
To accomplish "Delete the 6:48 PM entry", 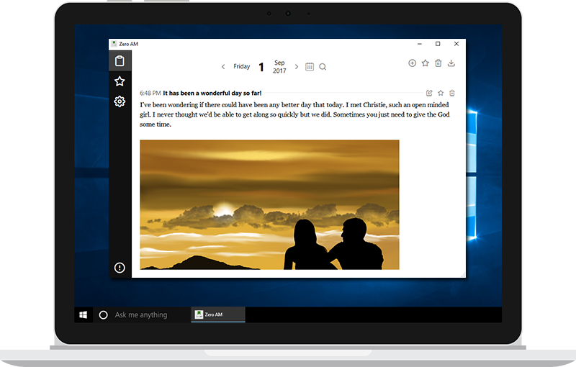I will pyautogui.click(x=452, y=93).
